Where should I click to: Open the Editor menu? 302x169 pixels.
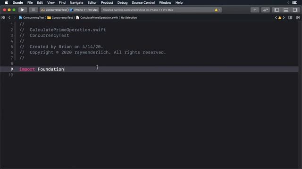point(92,3)
